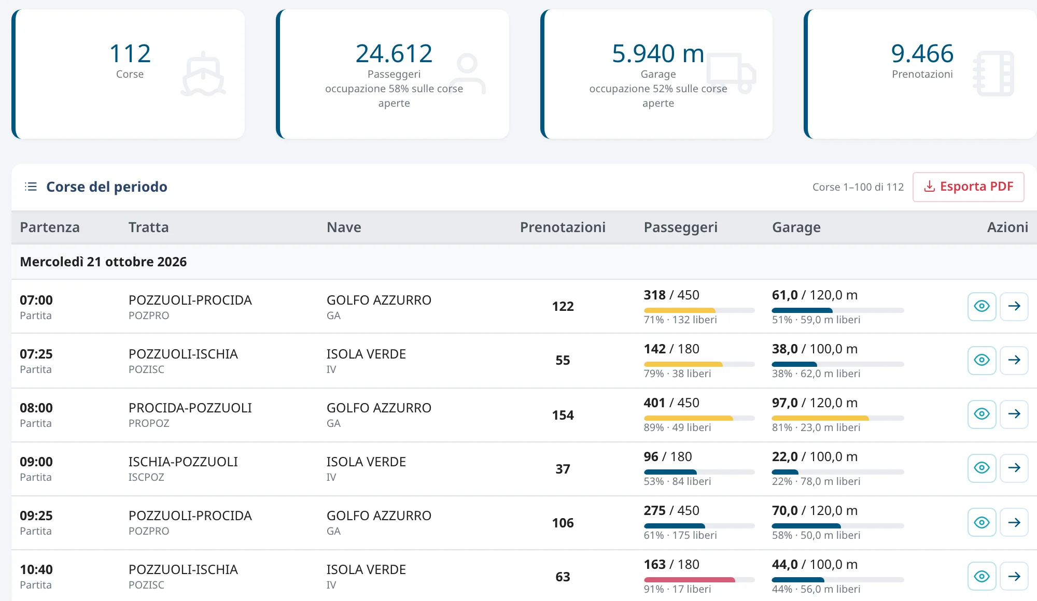Click the 112 Corse summary card
1037x601 pixels.
(x=128, y=74)
